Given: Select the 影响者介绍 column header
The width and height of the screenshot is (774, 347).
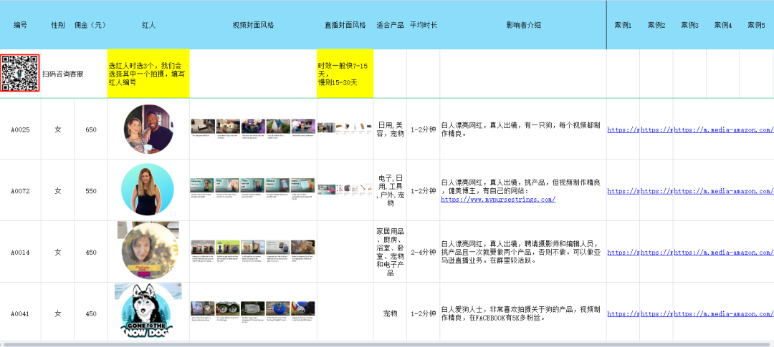Looking at the screenshot, I should (x=523, y=25).
